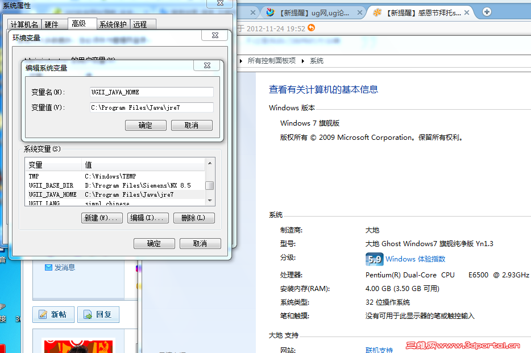Close the 编辑系统变量 dialog

(x=207, y=65)
